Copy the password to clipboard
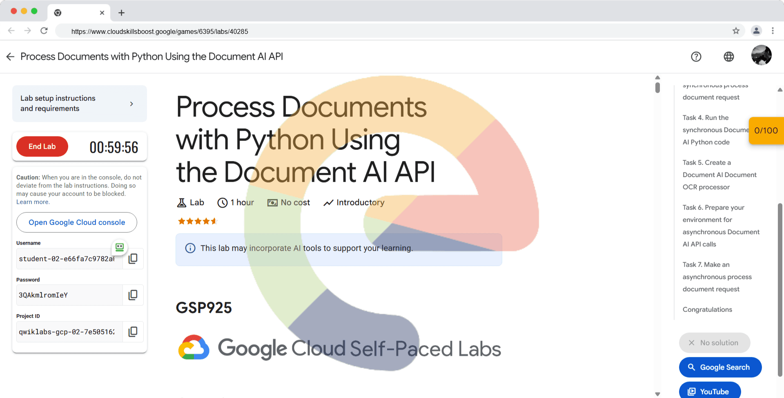Screen dimensions: 784x398 tap(133, 295)
